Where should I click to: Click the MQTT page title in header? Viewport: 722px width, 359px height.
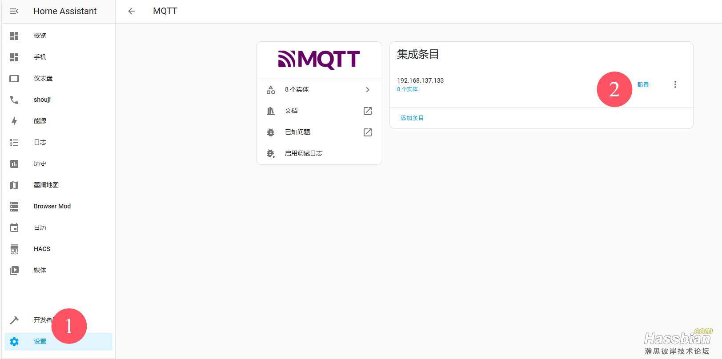pyautogui.click(x=165, y=11)
